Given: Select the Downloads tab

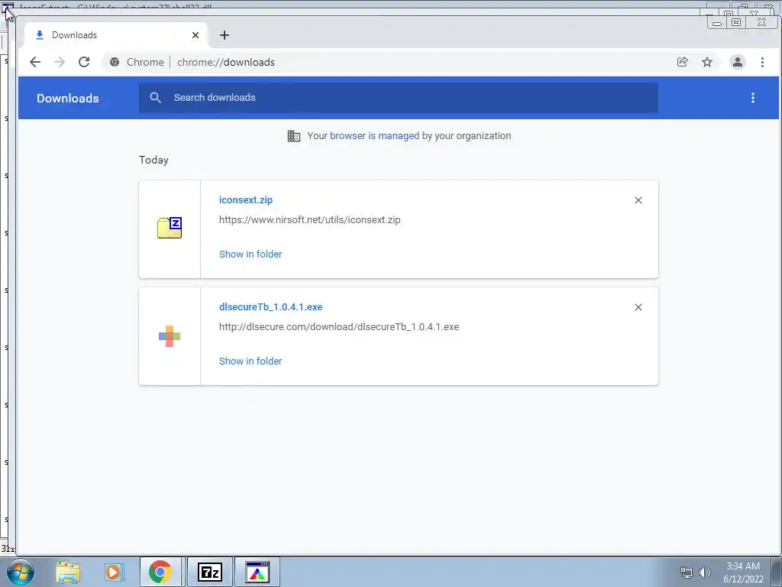Looking at the screenshot, I should pyautogui.click(x=115, y=35).
